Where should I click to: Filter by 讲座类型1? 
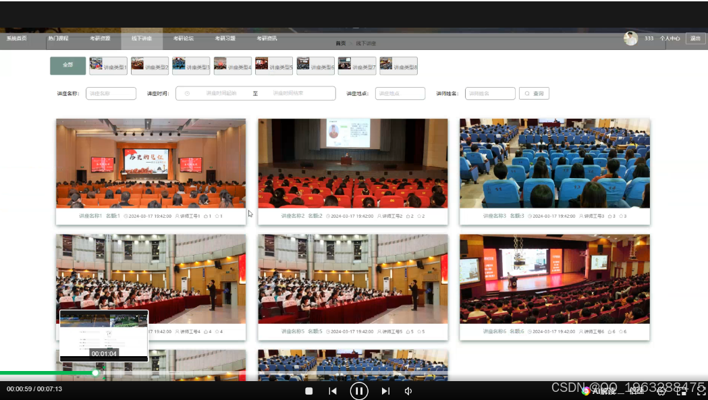pyautogui.click(x=109, y=65)
